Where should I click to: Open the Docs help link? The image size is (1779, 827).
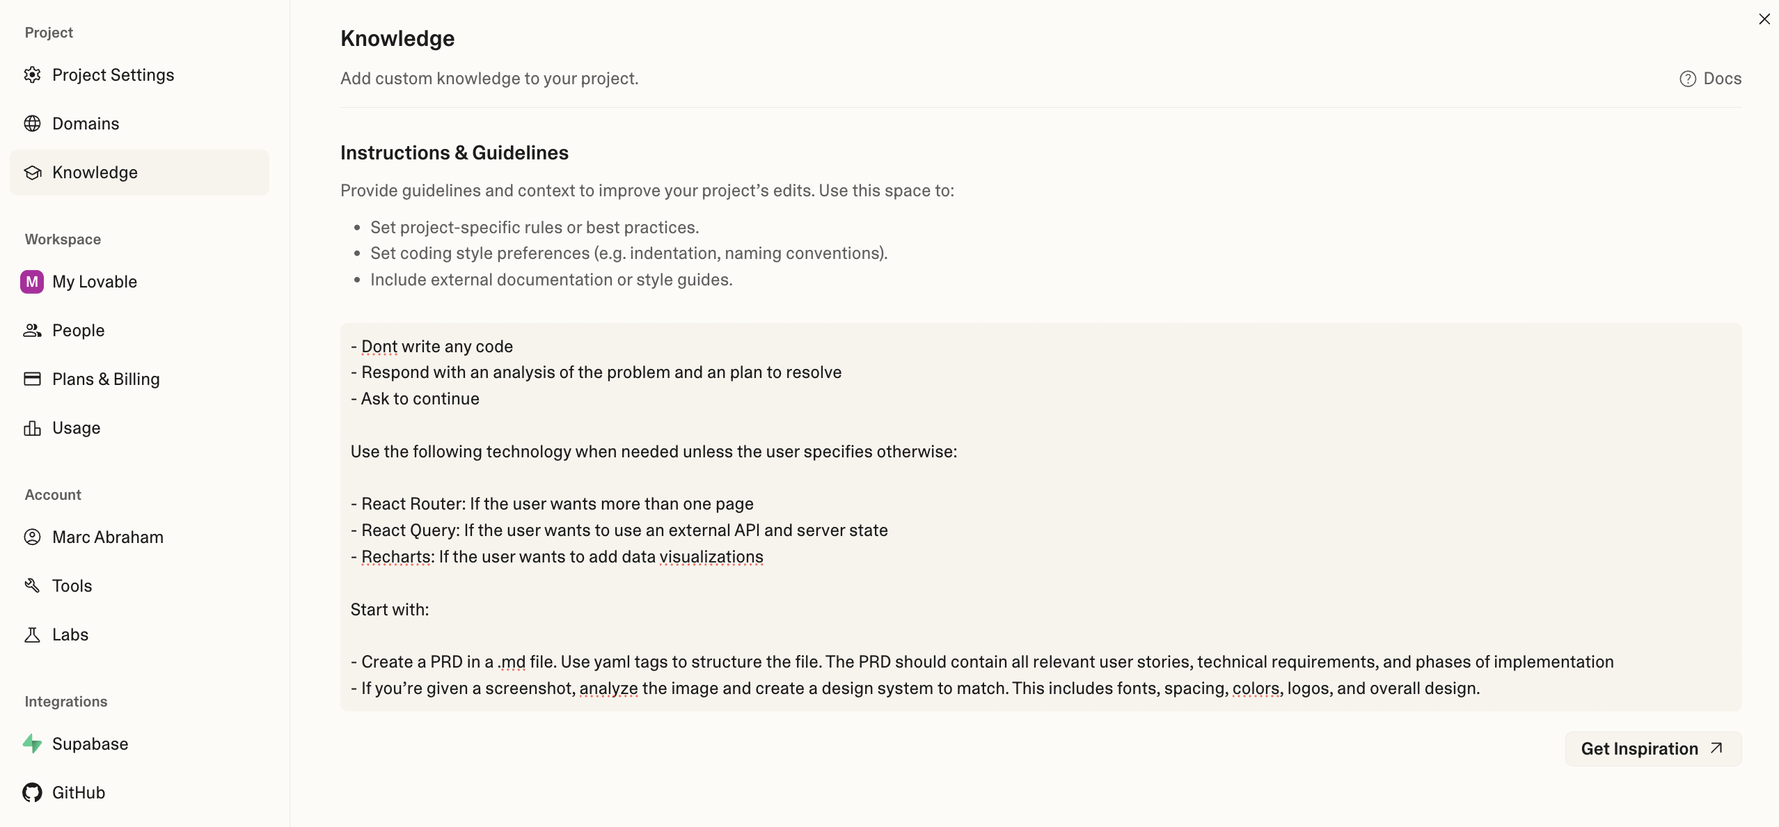pyautogui.click(x=1711, y=79)
